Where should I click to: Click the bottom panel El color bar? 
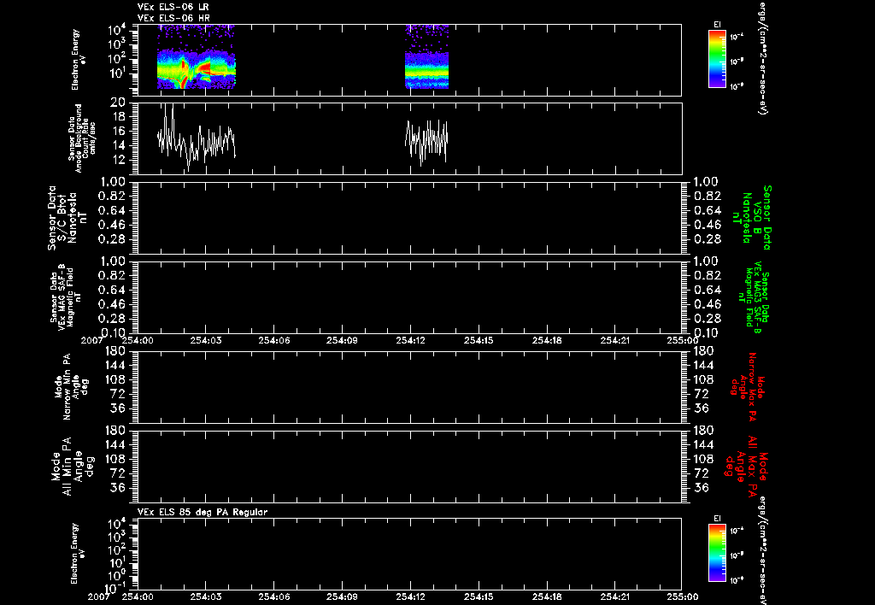tap(717, 553)
